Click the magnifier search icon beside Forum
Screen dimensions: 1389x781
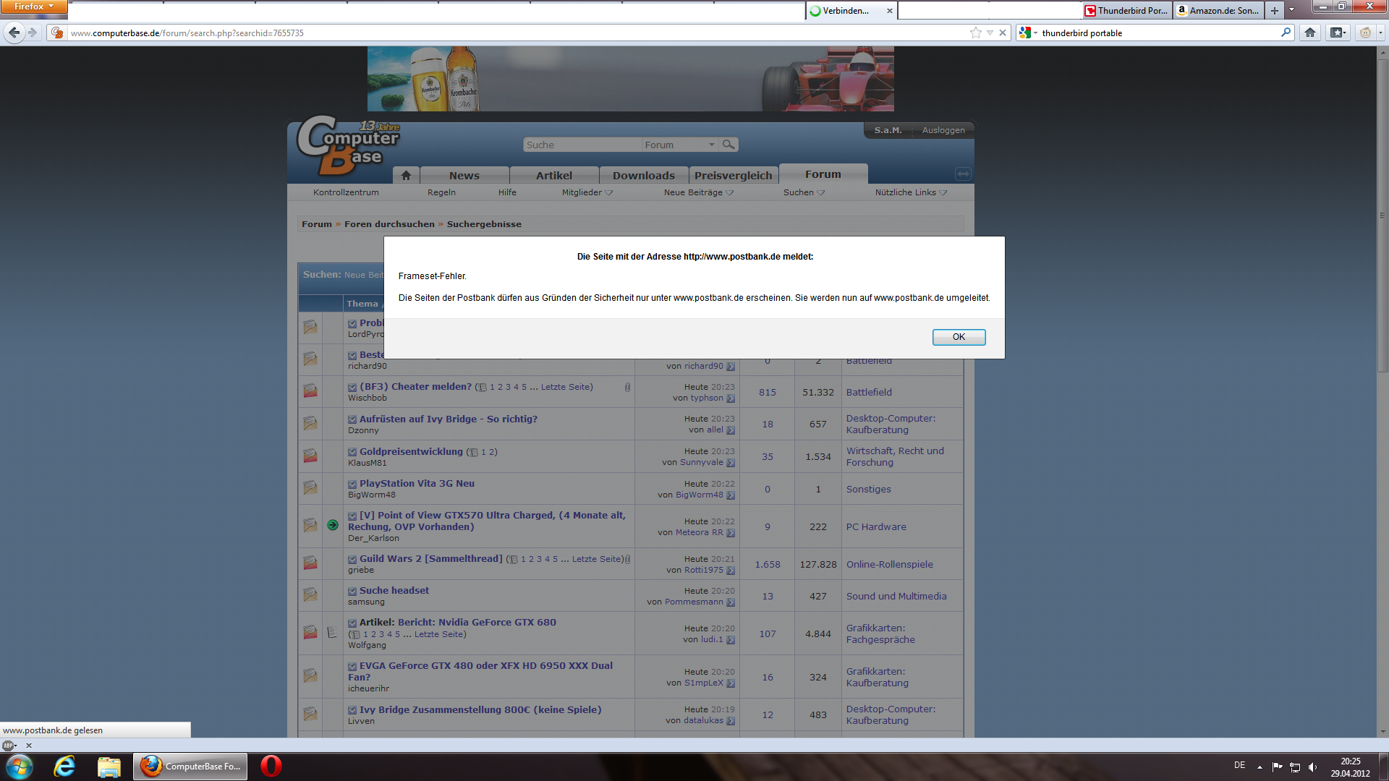pyautogui.click(x=729, y=145)
